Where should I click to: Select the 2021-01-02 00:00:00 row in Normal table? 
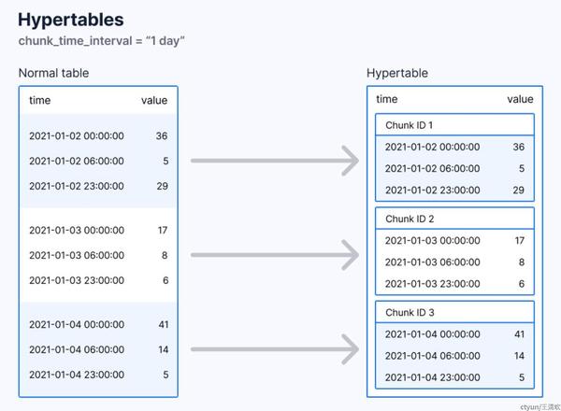[x=98, y=136]
